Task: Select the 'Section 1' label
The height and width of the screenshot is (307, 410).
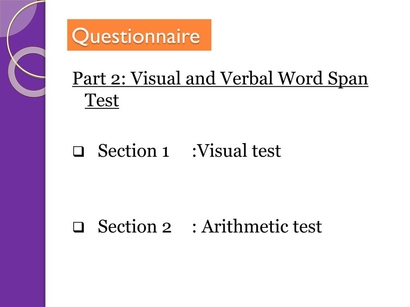Action: (x=134, y=151)
